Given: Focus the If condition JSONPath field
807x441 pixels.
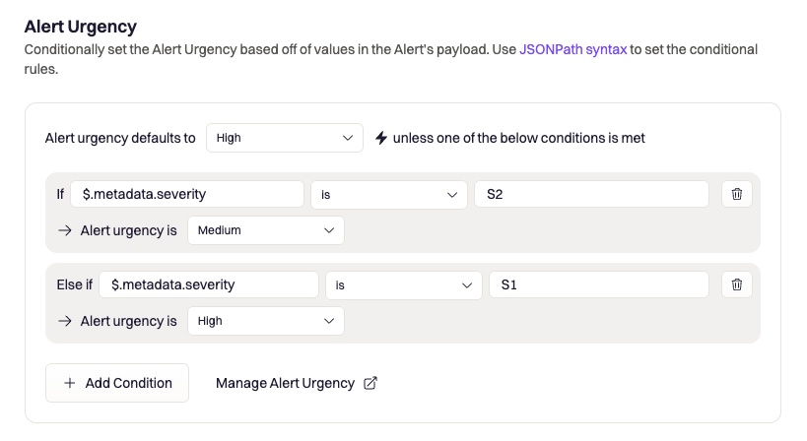Looking at the screenshot, I should 187,194.
